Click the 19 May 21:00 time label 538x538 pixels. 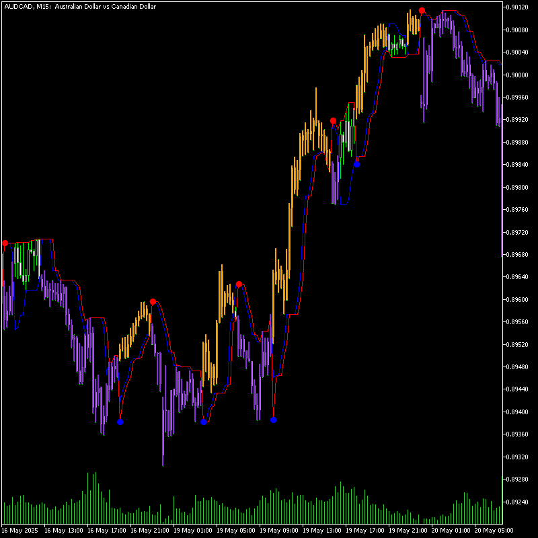pyautogui.click(x=408, y=531)
